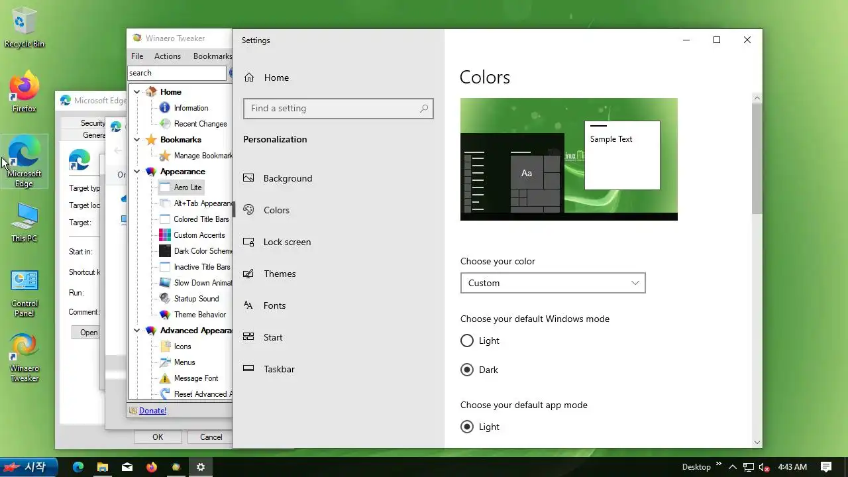The image size is (848, 477).
Task: Click the Donate! link in Winaero Tweaker
Action: [152, 411]
